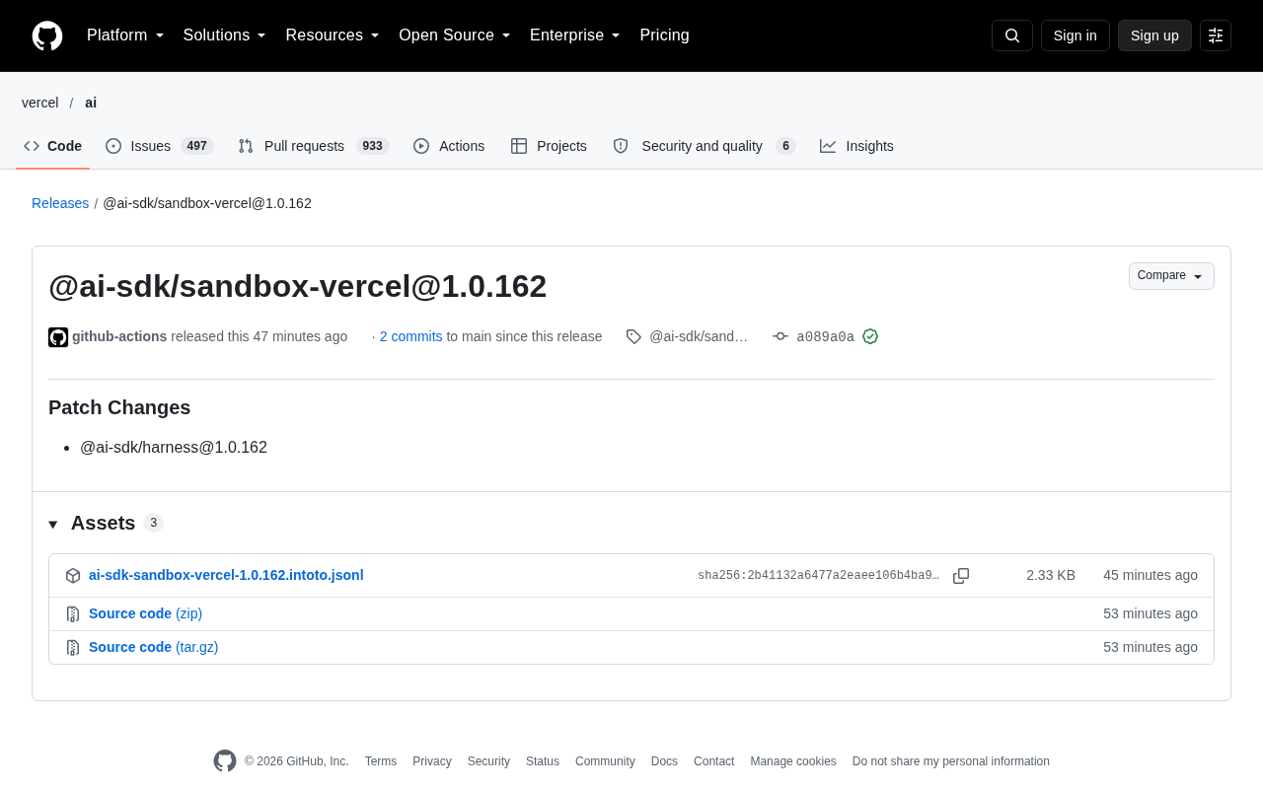Open commit a089a0a
Screen dimensions: 1263x789
tap(825, 336)
